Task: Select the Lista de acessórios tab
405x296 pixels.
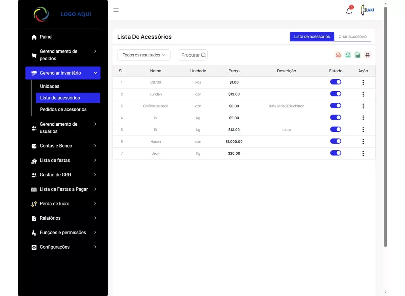Action: coord(312,36)
